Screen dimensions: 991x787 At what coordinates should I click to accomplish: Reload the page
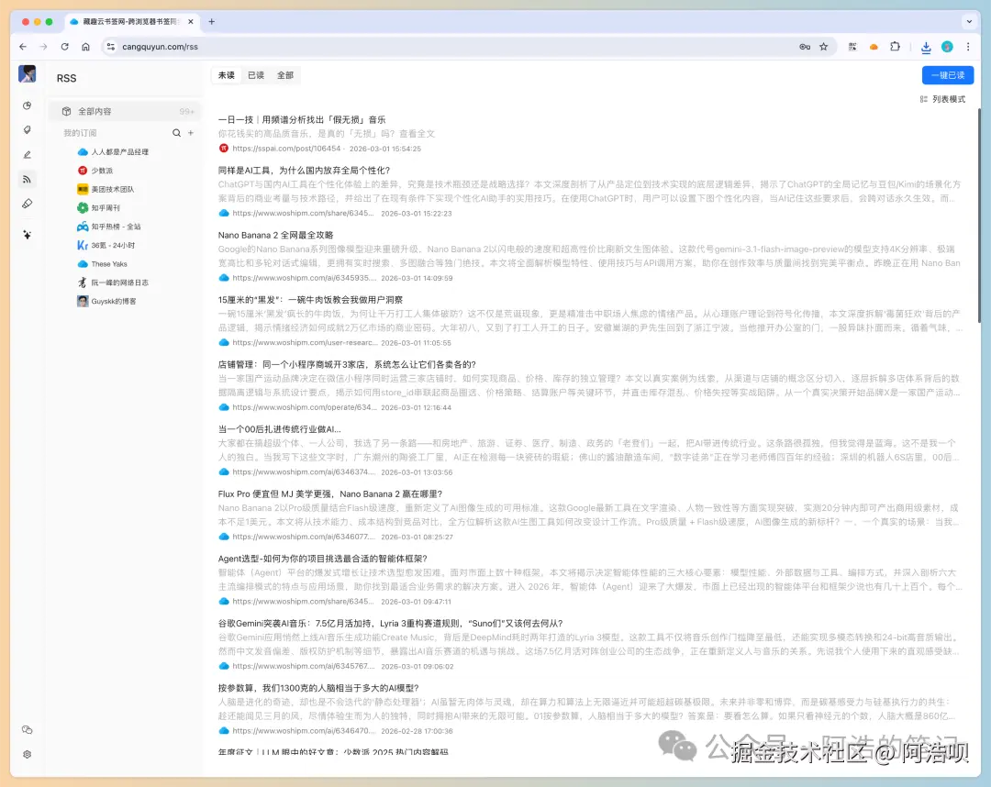(x=64, y=47)
